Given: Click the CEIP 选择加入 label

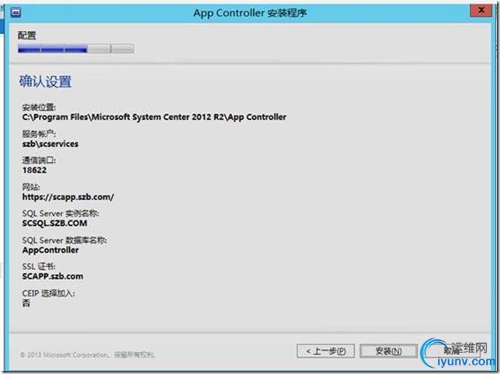Looking at the screenshot, I should coord(48,293).
